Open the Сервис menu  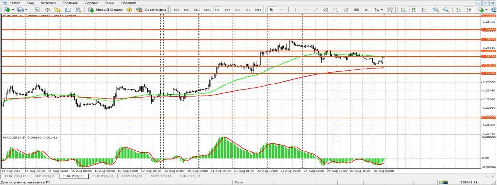pos(91,3)
